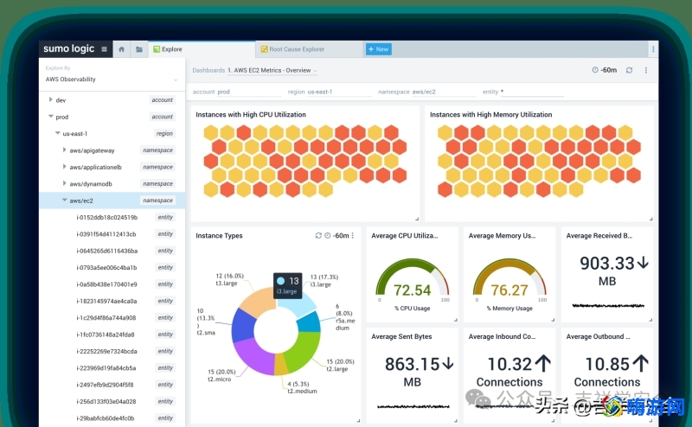Expand the aws/dynamodb namespace
The image size is (692, 427).
tap(64, 183)
